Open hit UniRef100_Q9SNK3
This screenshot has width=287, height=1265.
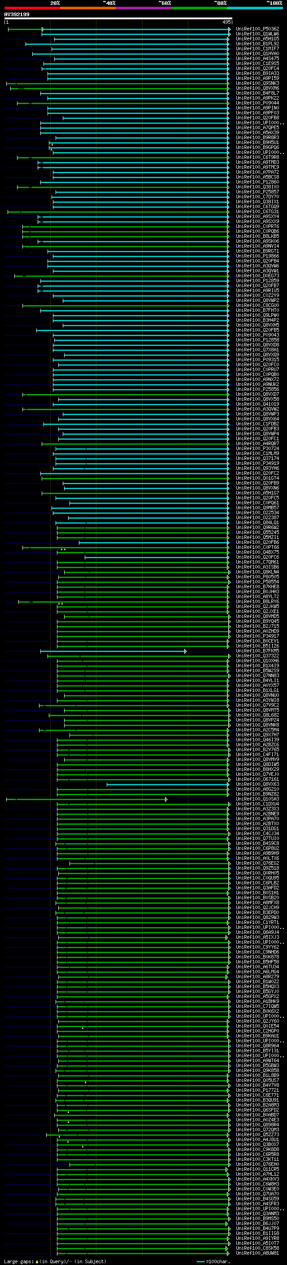pos(257,83)
